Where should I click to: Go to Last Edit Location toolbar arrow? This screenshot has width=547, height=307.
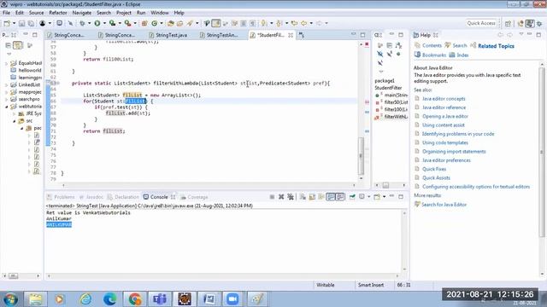click(x=294, y=23)
